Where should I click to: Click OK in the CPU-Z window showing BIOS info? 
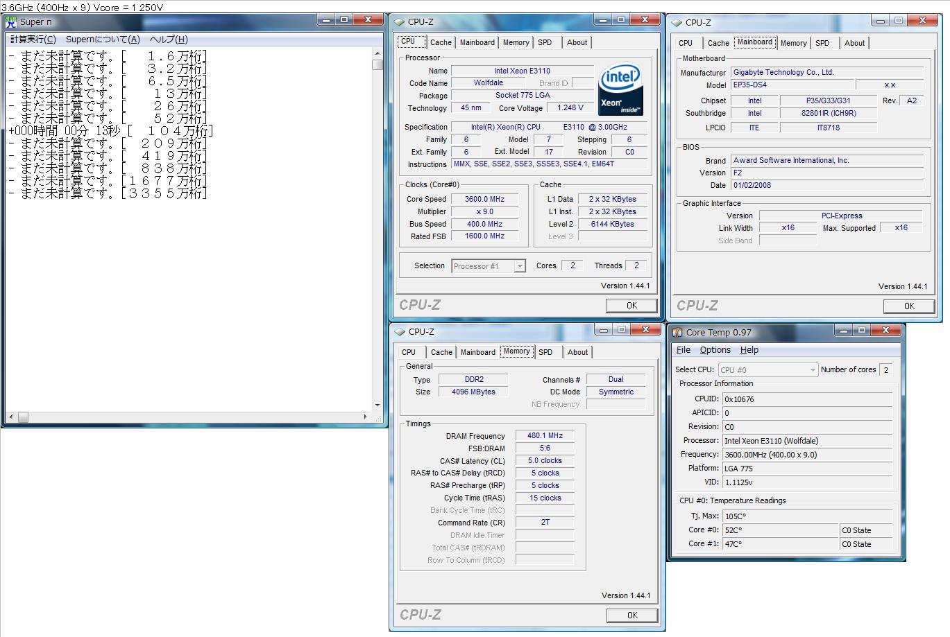(x=909, y=306)
